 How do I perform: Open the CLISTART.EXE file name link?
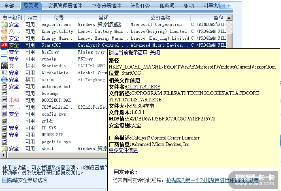tap(143, 87)
